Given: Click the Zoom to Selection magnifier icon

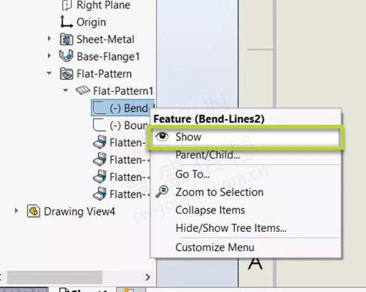Looking at the screenshot, I should [x=162, y=192].
